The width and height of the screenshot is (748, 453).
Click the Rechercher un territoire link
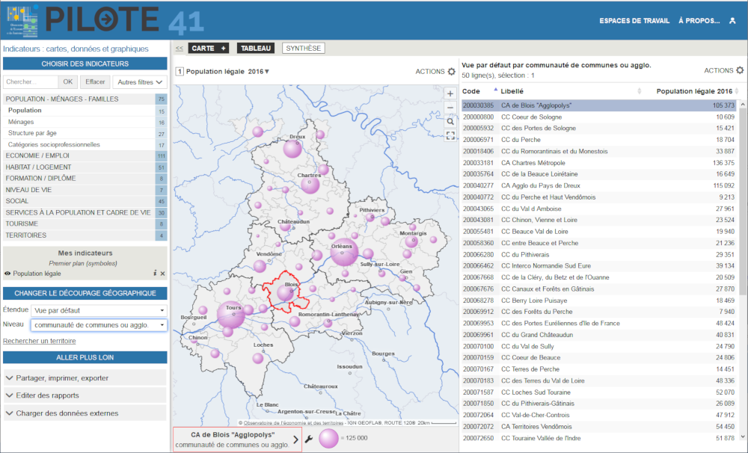[39, 341]
